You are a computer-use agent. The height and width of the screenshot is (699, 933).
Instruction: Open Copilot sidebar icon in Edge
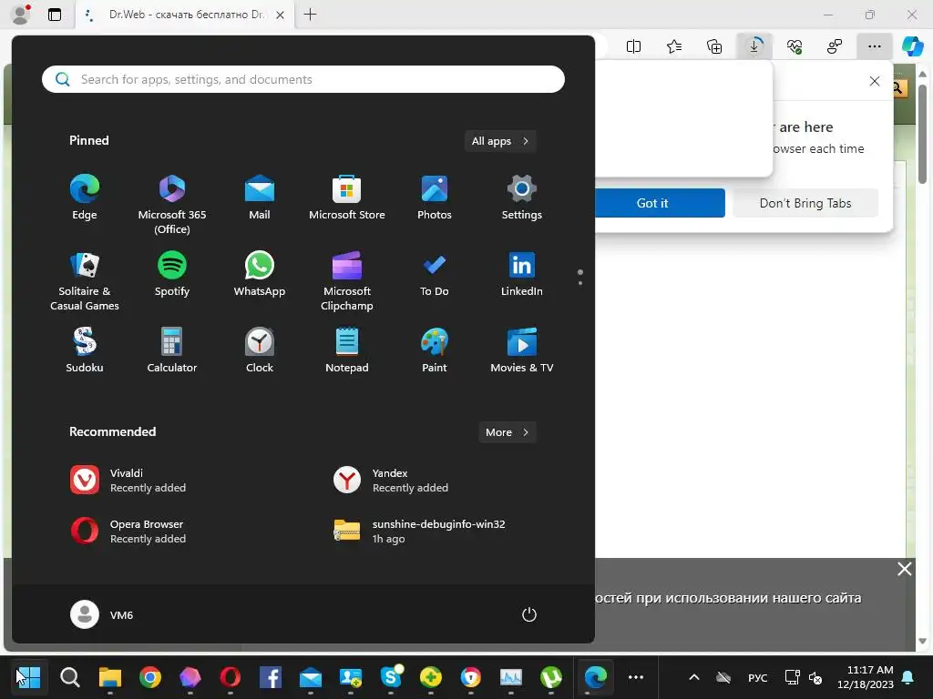(913, 46)
